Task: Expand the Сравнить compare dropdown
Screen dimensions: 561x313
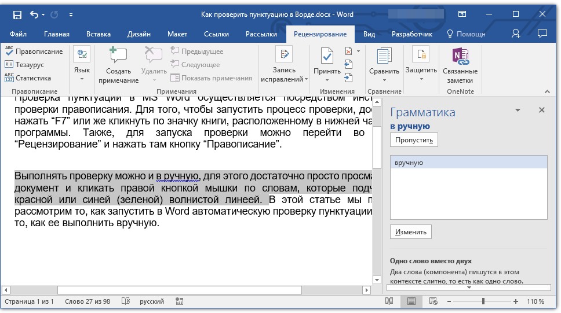Action: coord(384,79)
